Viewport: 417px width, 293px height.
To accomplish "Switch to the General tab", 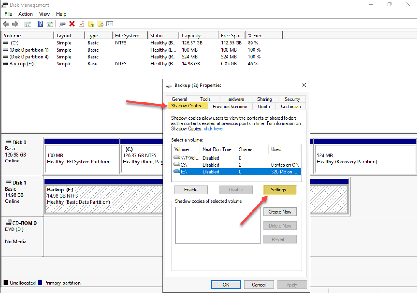I will [x=179, y=99].
